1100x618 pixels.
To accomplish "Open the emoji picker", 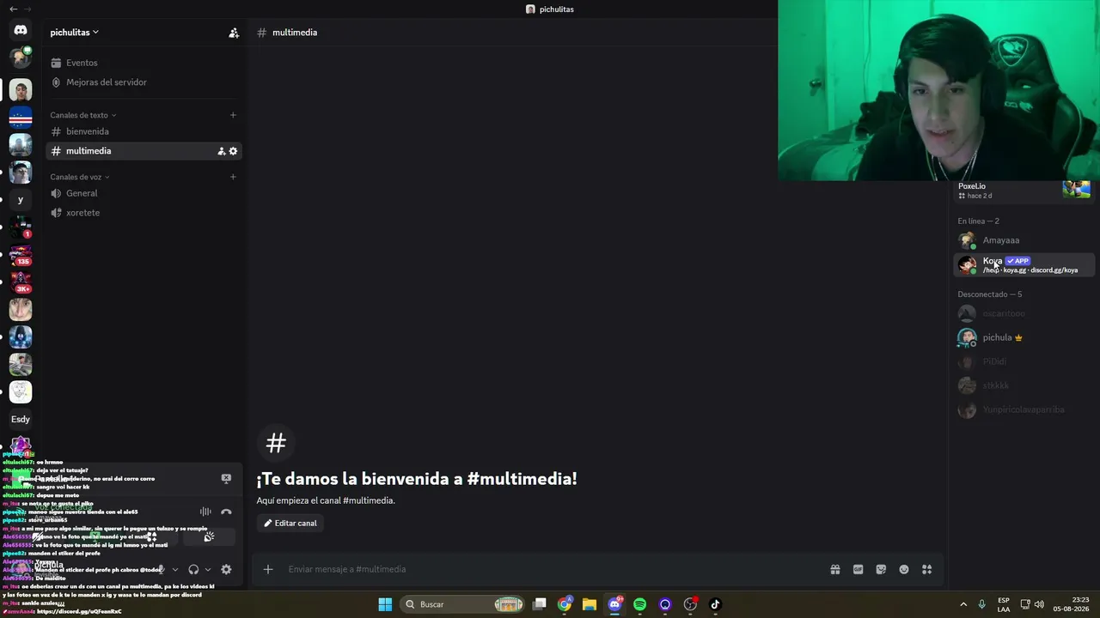I will pyautogui.click(x=904, y=569).
